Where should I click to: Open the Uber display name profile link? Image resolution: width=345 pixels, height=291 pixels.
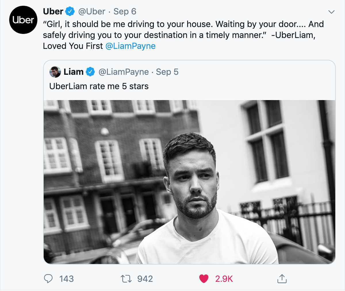coord(53,12)
